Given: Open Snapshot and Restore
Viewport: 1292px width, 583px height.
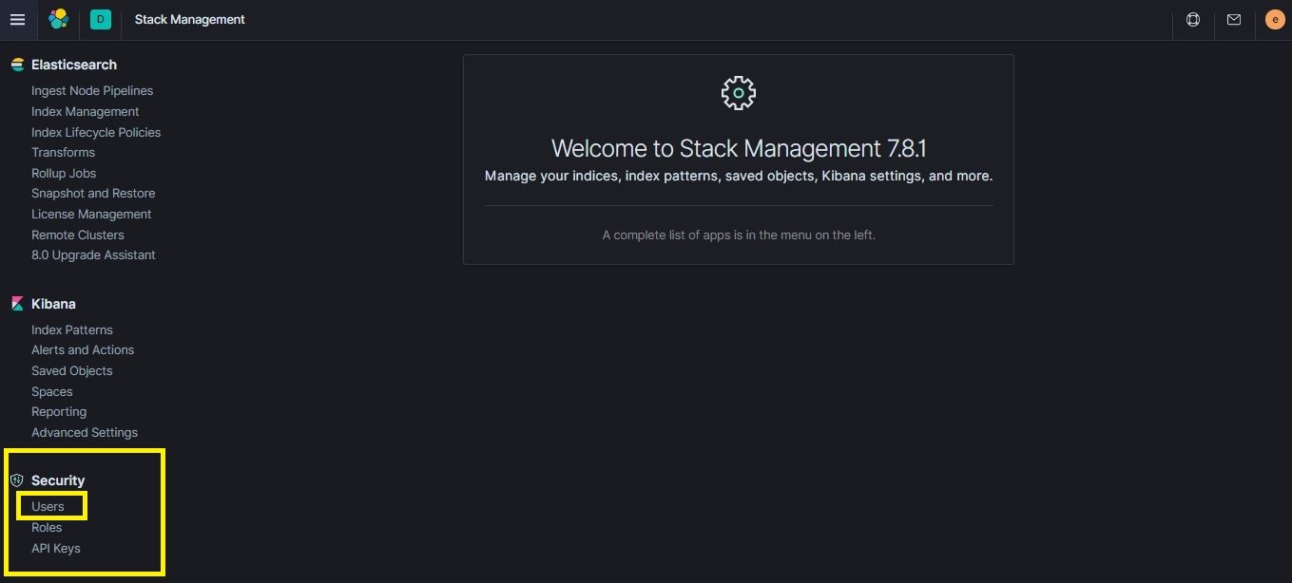Looking at the screenshot, I should pyautogui.click(x=93, y=193).
